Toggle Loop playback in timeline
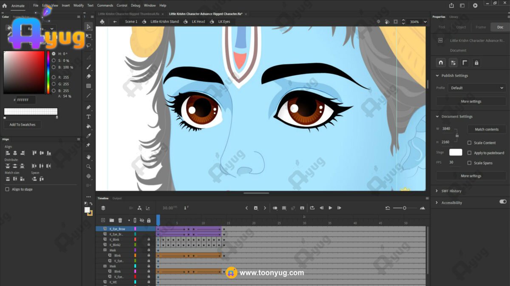The image size is (510, 286). [312, 208]
